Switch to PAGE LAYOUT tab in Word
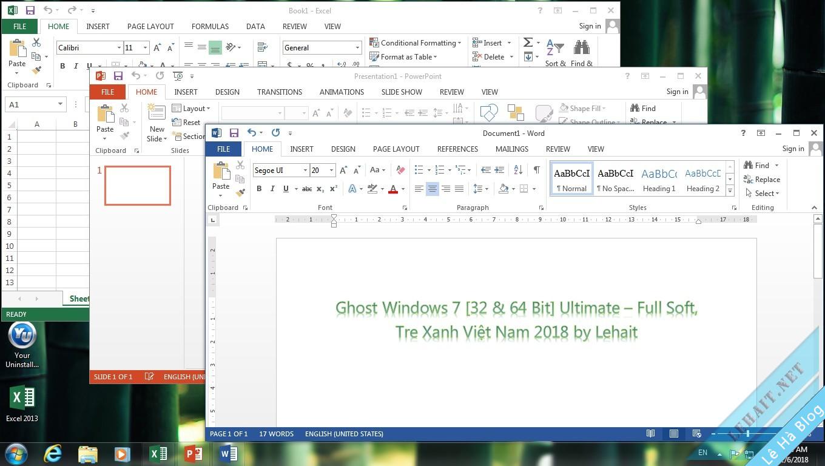 [396, 149]
